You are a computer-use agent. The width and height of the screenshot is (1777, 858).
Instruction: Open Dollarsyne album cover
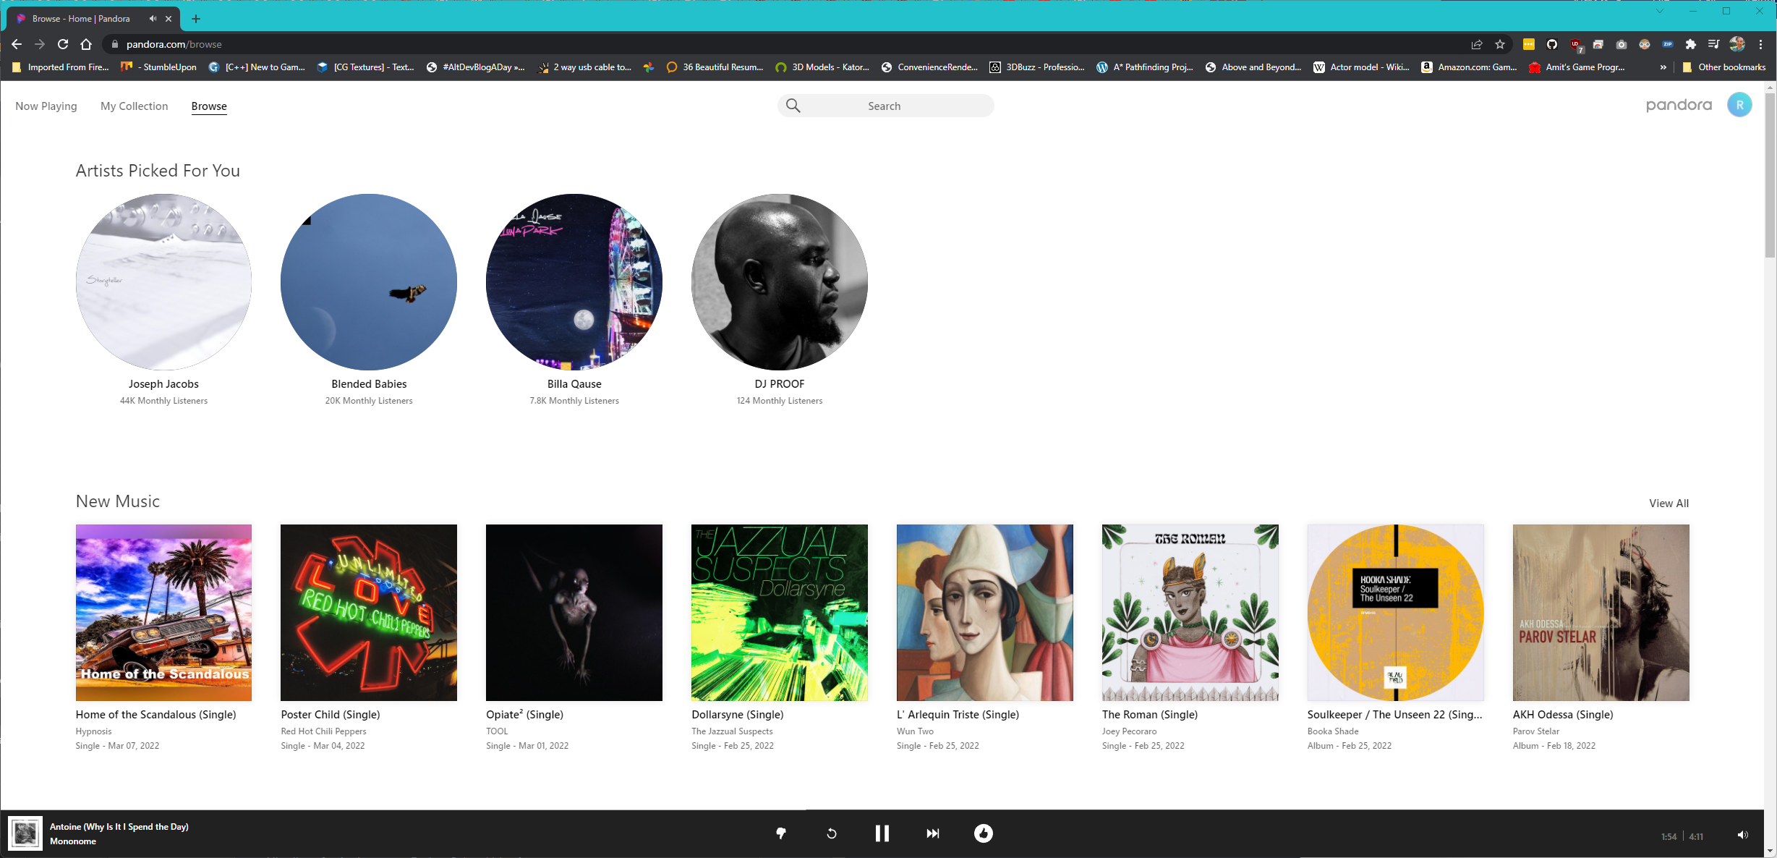pos(780,613)
